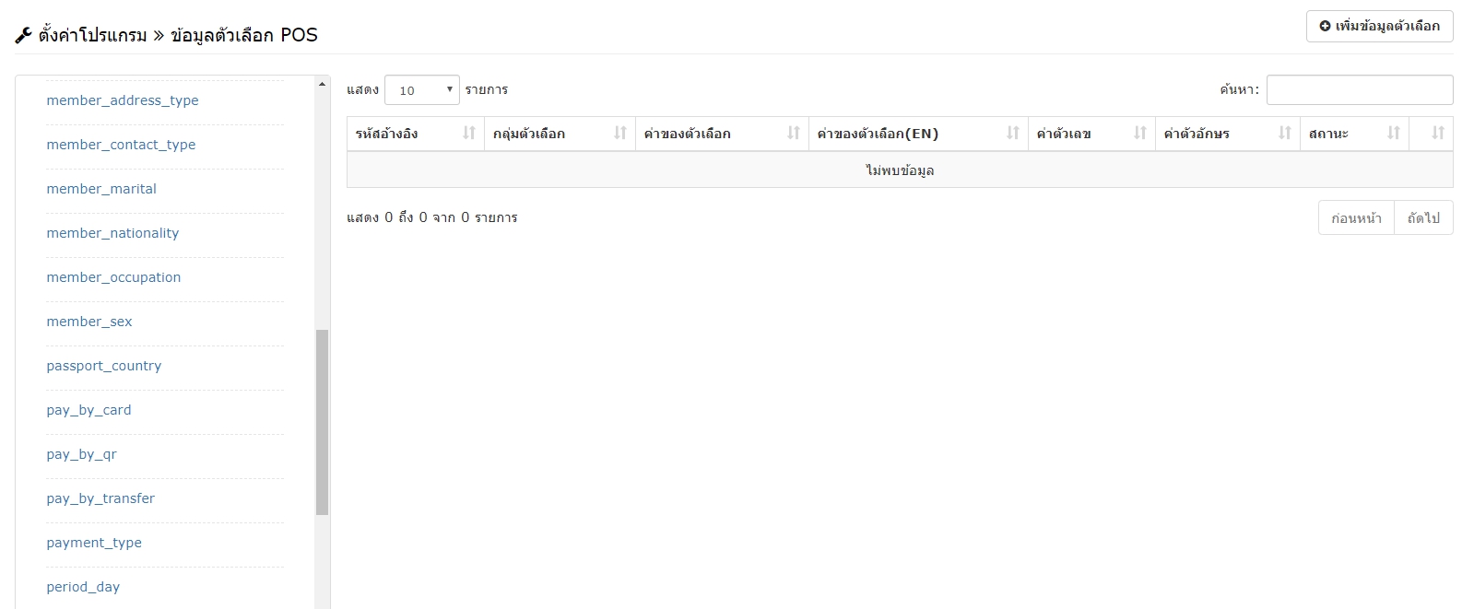The height and width of the screenshot is (609, 1474).
Task: Click the ไม่พบข้อมูล empty table message
Action: [x=900, y=170]
